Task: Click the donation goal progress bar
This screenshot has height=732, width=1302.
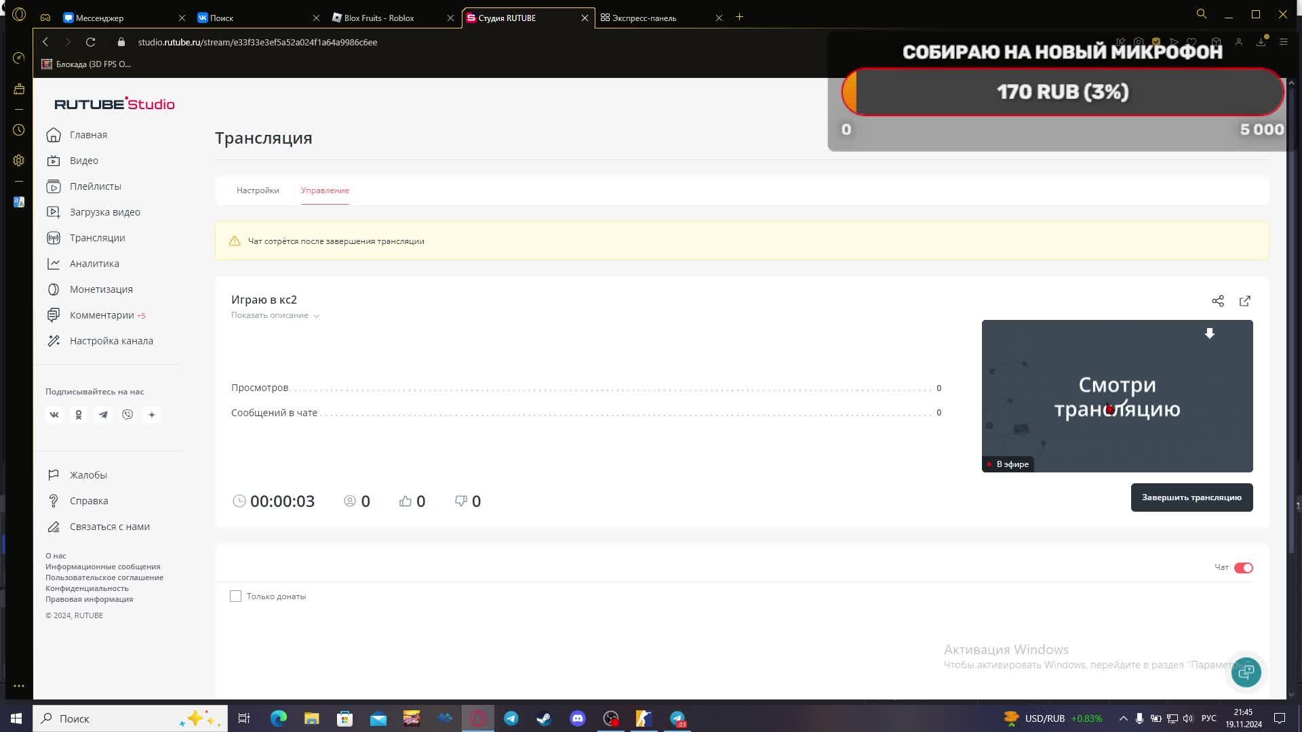Action: [1062, 92]
